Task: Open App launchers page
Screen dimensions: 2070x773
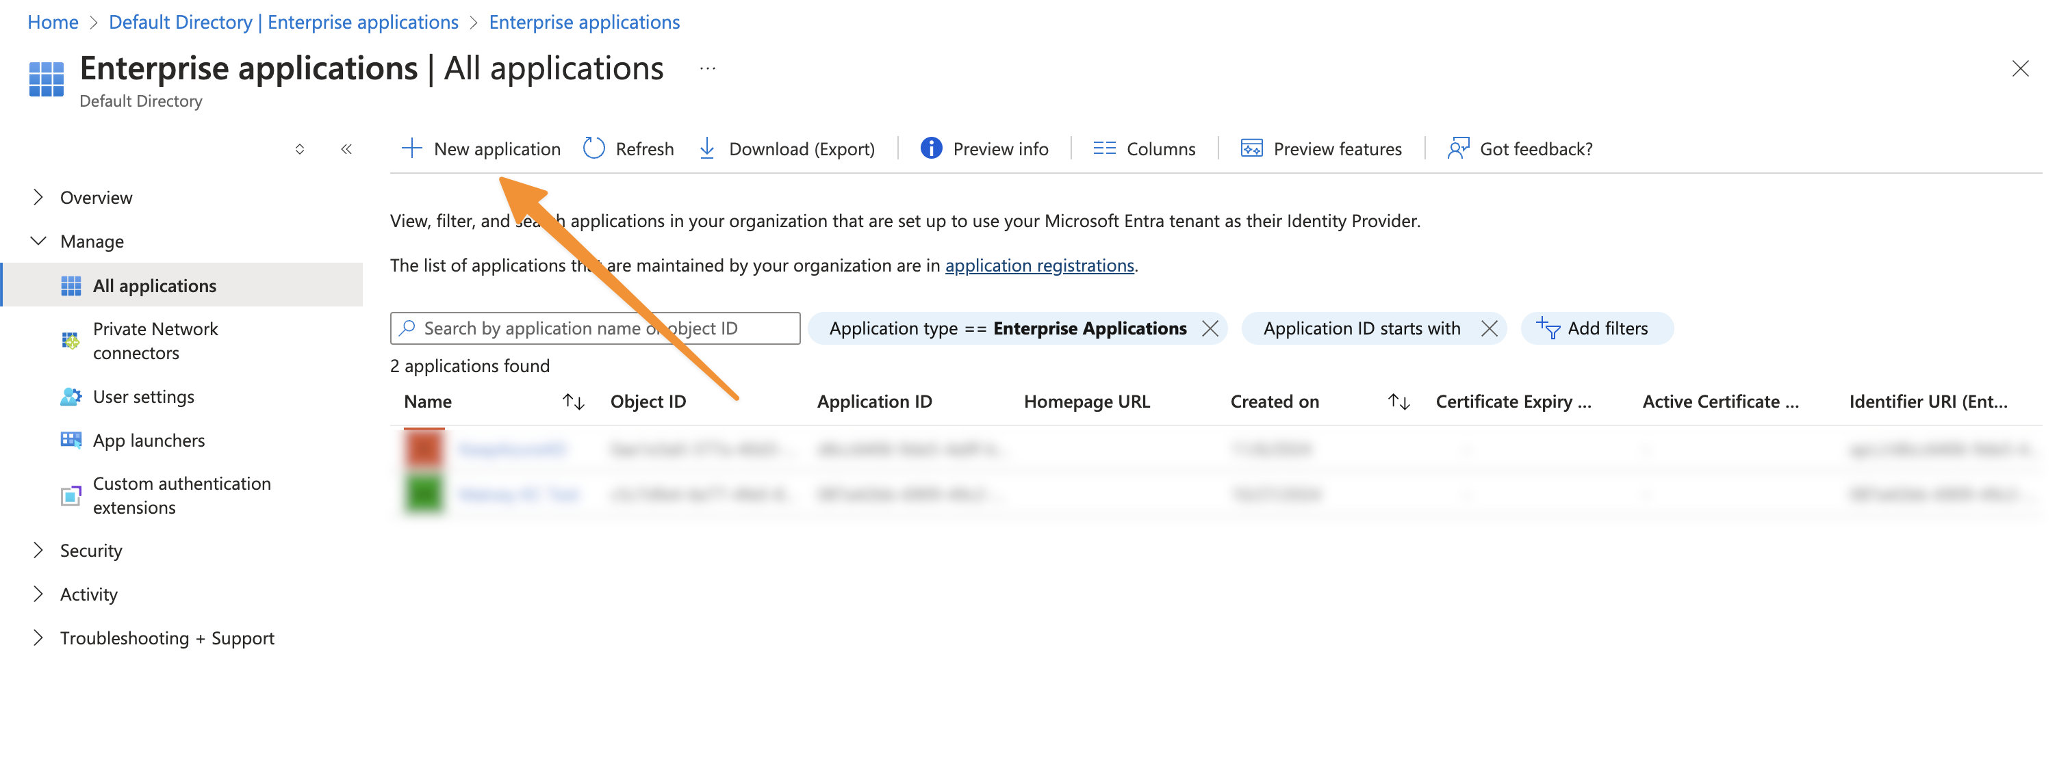Action: tap(149, 440)
